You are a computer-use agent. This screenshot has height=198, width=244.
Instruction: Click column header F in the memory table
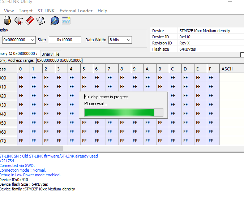213,69
